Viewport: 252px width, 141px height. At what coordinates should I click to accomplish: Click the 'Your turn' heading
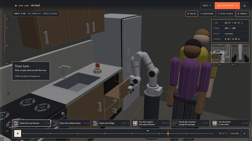click(x=22, y=66)
